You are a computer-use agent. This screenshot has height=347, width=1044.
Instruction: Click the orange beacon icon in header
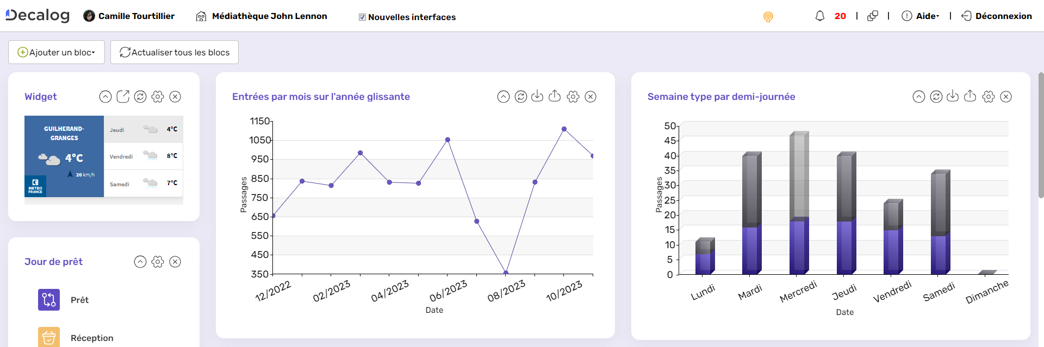pyautogui.click(x=768, y=17)
